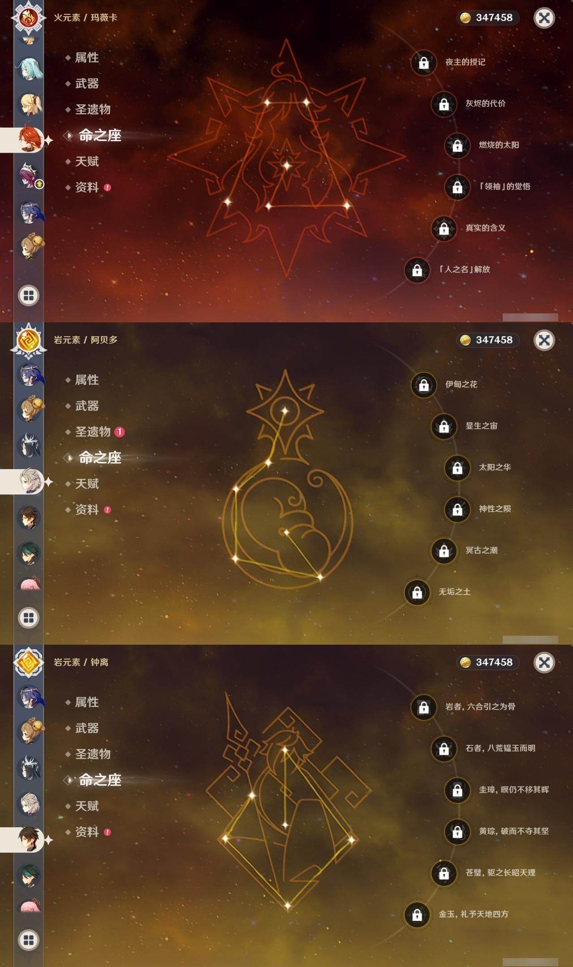Select the 无垢之土 lock icon
The image size is (573, 967).
pos(417,592)
